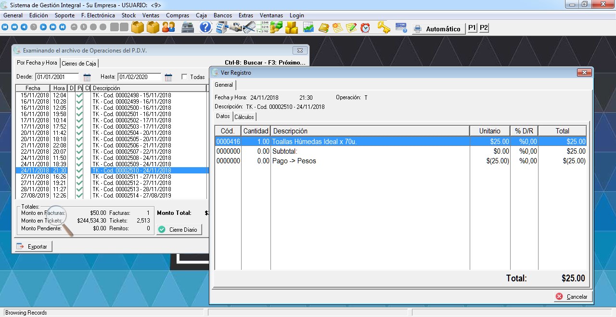
Task: Click the Automático printer button
Action: [x=437, y=29]
